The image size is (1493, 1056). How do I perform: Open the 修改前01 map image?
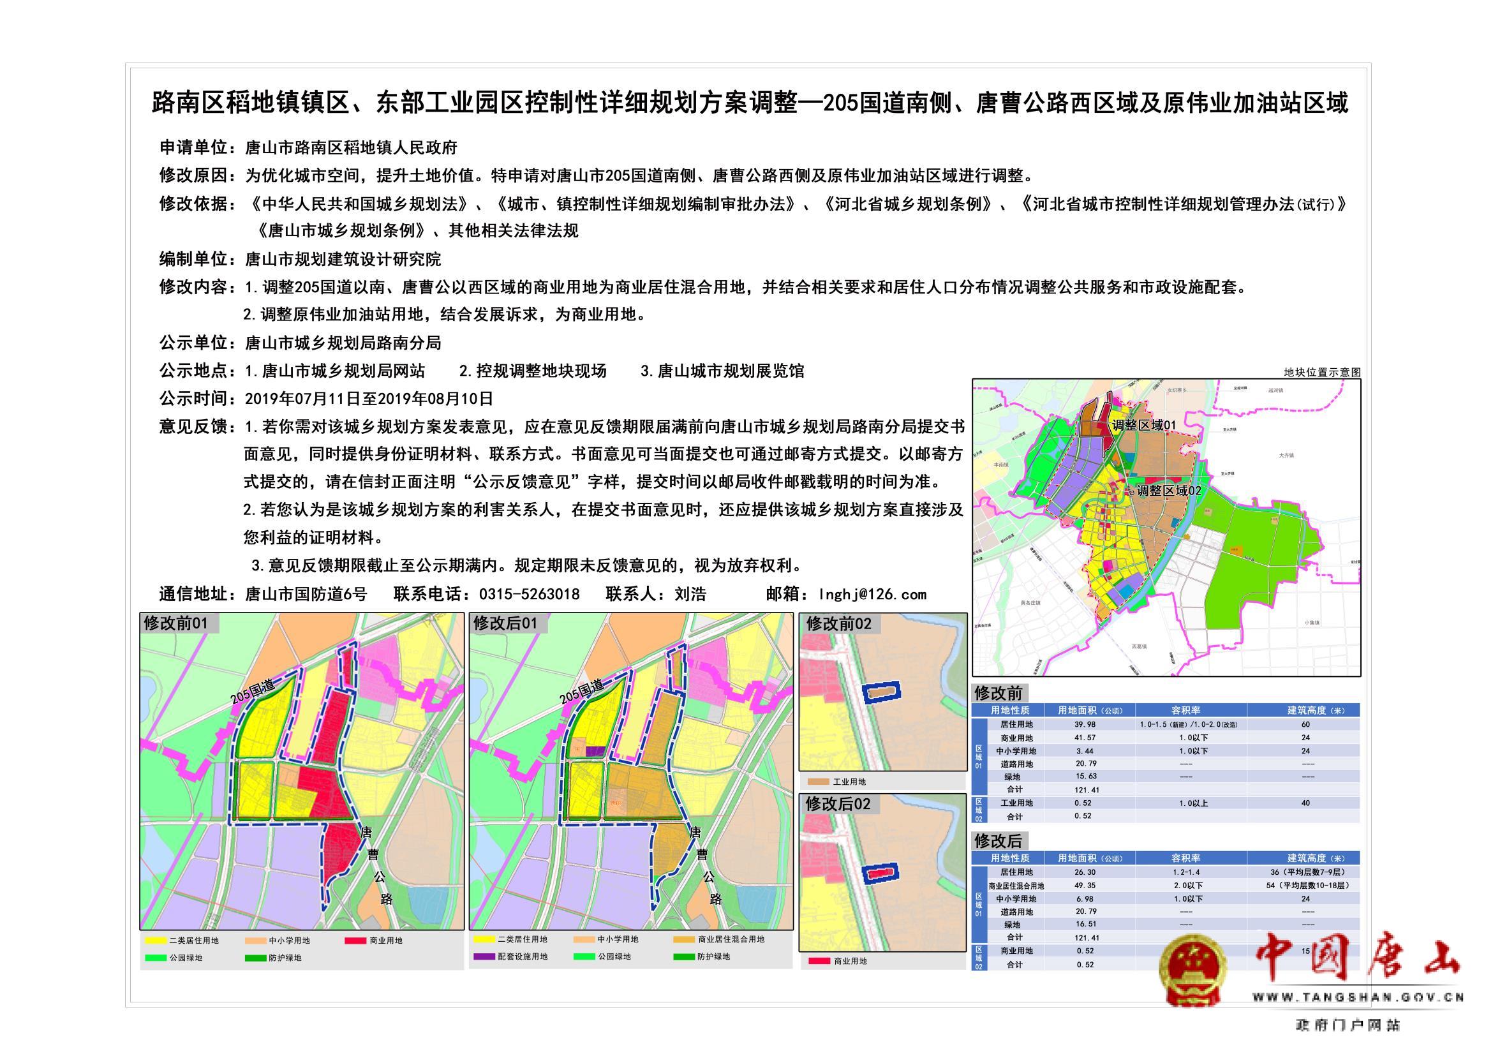point(302,771)
